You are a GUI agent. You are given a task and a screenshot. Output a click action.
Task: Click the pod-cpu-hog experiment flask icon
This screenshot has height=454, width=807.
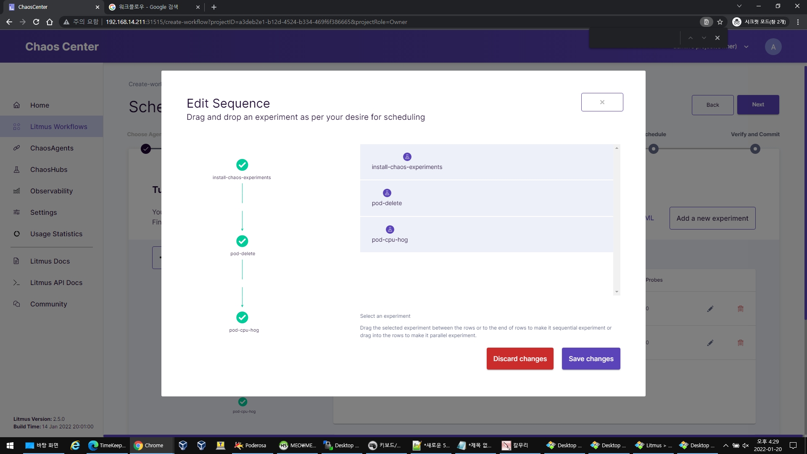click(x=390, y=230)
